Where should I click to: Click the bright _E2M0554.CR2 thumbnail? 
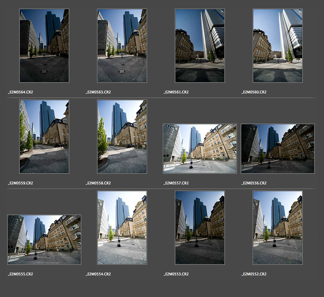122,228
